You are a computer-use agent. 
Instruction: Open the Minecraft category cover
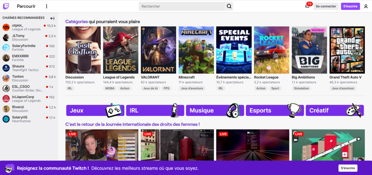tap(196, 50)
